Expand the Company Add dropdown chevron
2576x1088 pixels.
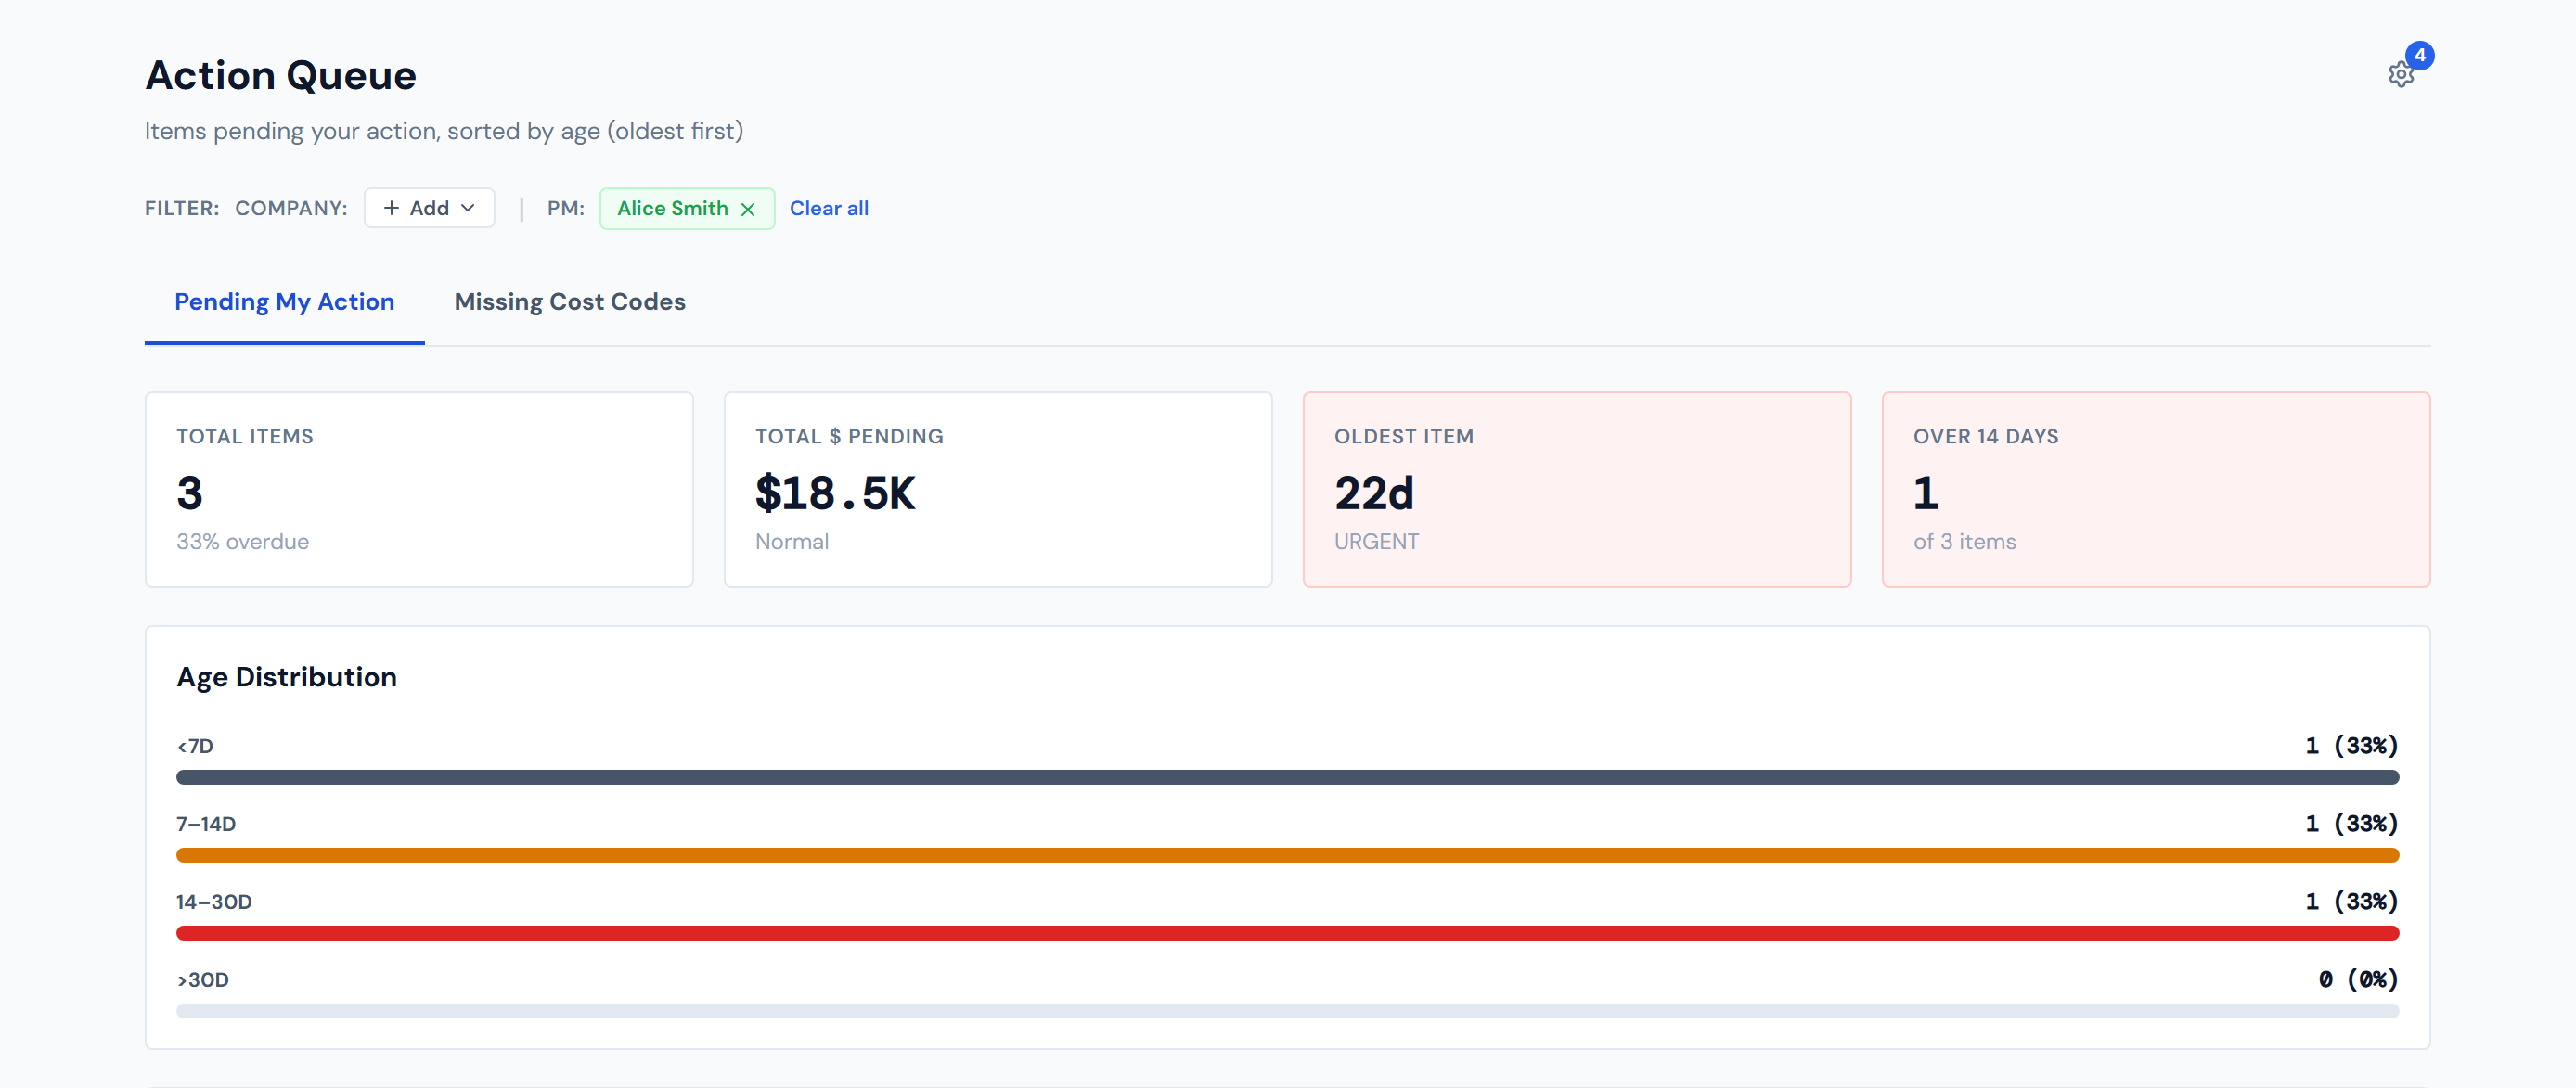click(468, 208)
